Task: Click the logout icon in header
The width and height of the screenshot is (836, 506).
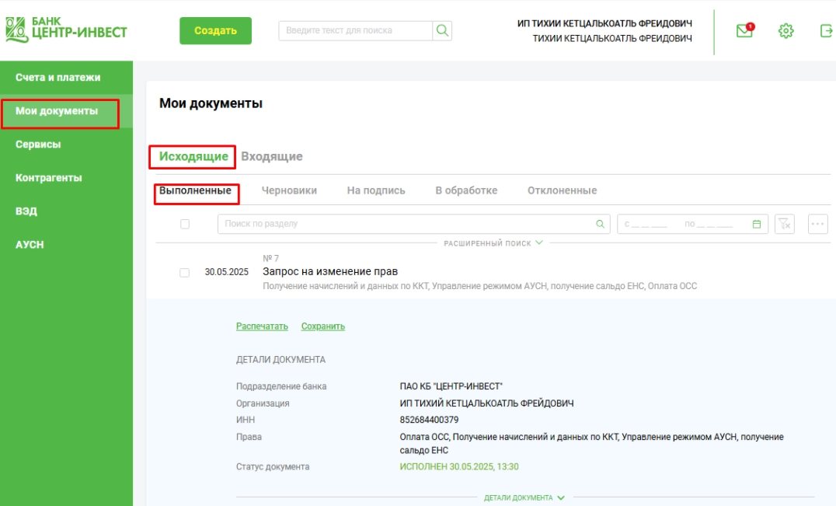Action: [x=826, y=31]
